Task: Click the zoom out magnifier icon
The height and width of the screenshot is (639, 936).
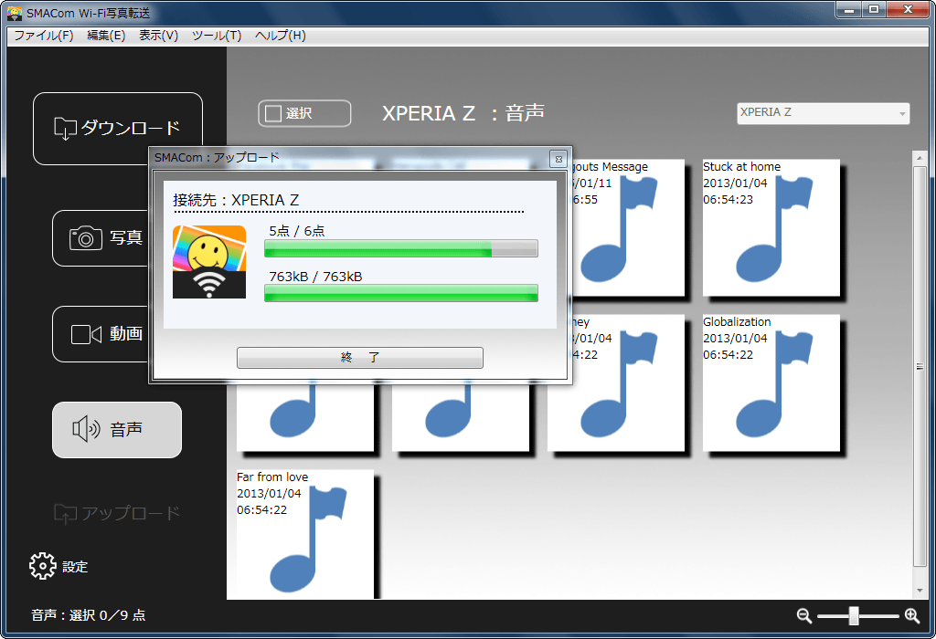Action: point(804,616)
